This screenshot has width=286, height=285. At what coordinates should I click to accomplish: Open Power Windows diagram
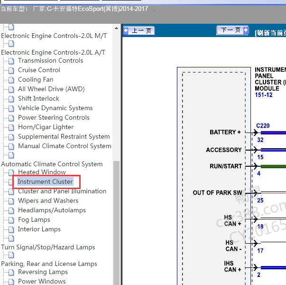[x=42, y=281]
